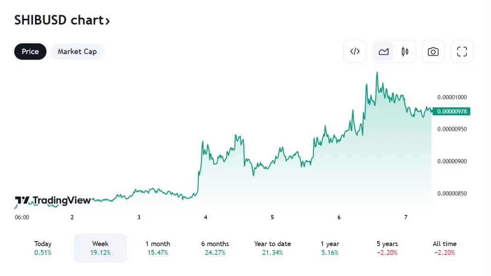
Task: Click date marker 4 on the time axis
Action: pyautogui.click(x=206, y=218)
